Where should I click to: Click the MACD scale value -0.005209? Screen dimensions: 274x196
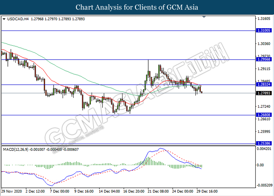pyautogui.click(x=264, y=185)
